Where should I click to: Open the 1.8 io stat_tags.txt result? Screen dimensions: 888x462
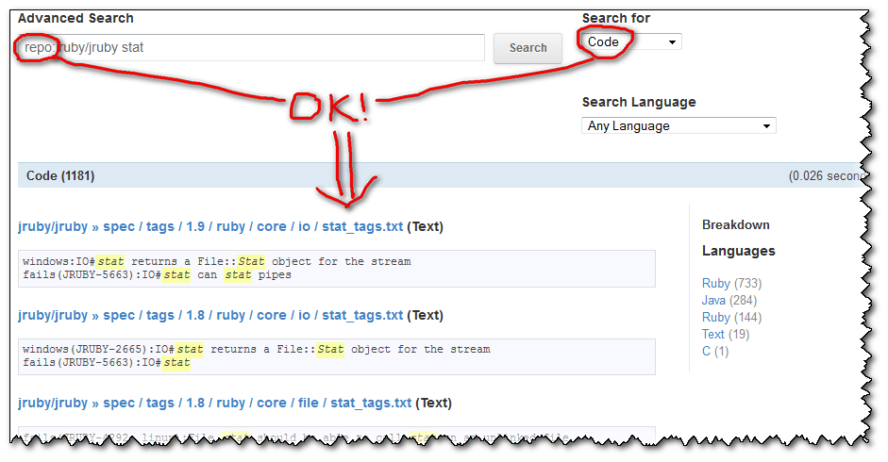coord(210,315)
